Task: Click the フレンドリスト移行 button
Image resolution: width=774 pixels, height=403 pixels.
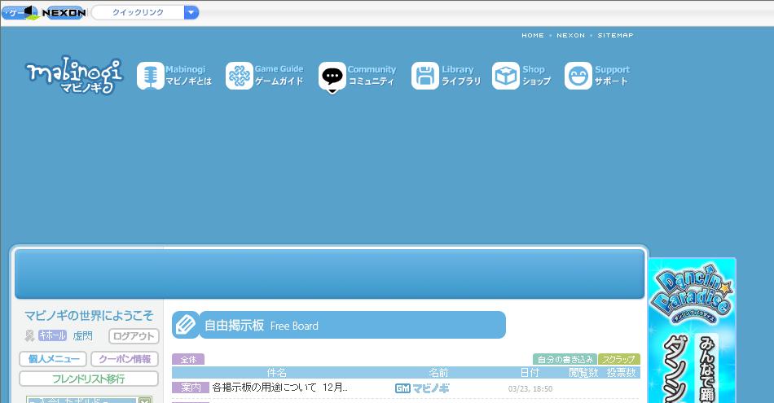Action: pyautogui.click(x=89, y=379)
